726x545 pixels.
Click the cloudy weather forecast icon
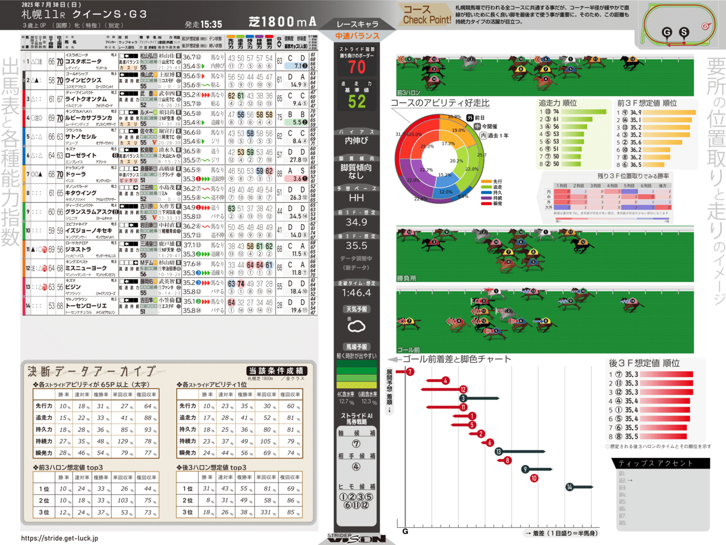pos(356,326)
